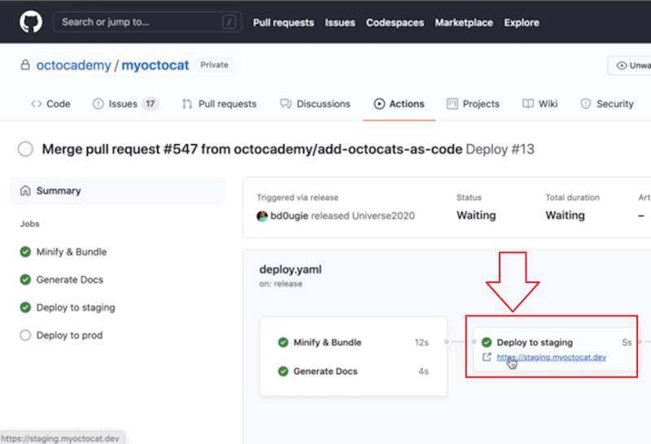The image size is (651, 444).
Task: Click the Code tab angle-brackets icon
Action: [x=36, y=104]
